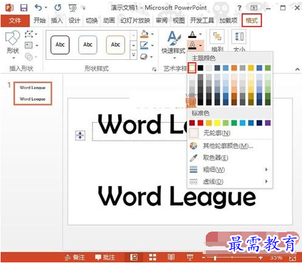302x263 pixels.
Task: Choose 其他轮廓颜色(M)... option
Action: [x=229, y=146]
